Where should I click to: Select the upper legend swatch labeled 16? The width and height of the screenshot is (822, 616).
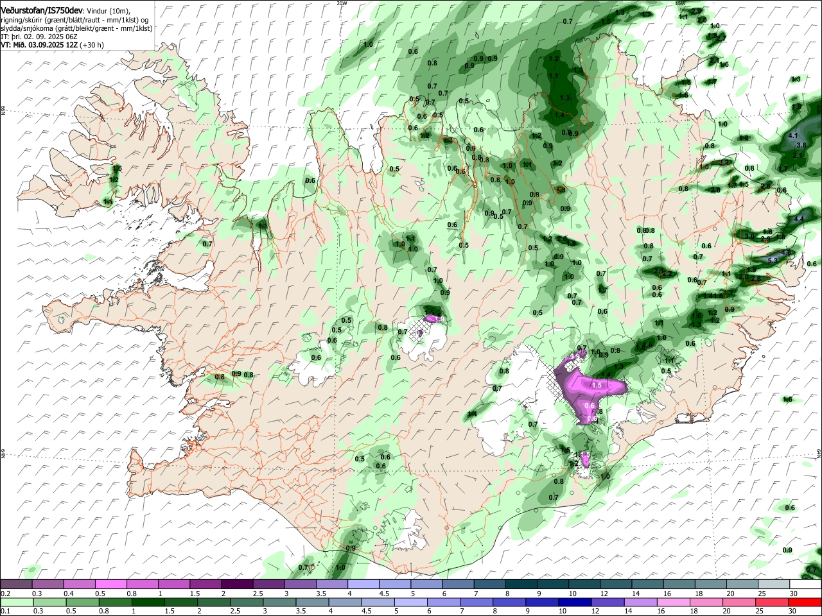[x=679, y=585]
